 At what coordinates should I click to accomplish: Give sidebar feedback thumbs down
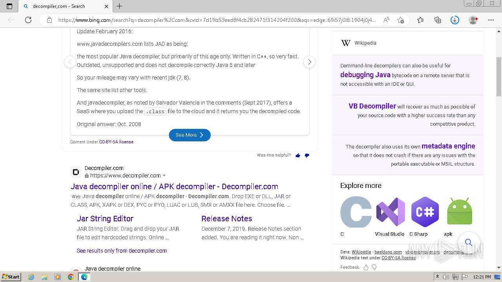point(374,267)
